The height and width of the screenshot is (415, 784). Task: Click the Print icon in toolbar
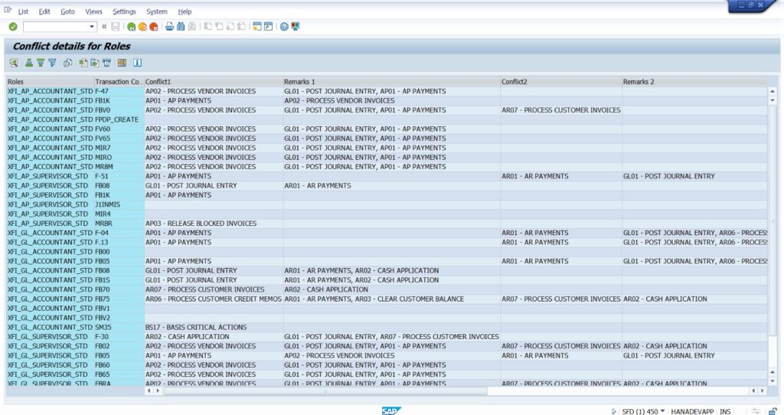[x=170, y=27]
